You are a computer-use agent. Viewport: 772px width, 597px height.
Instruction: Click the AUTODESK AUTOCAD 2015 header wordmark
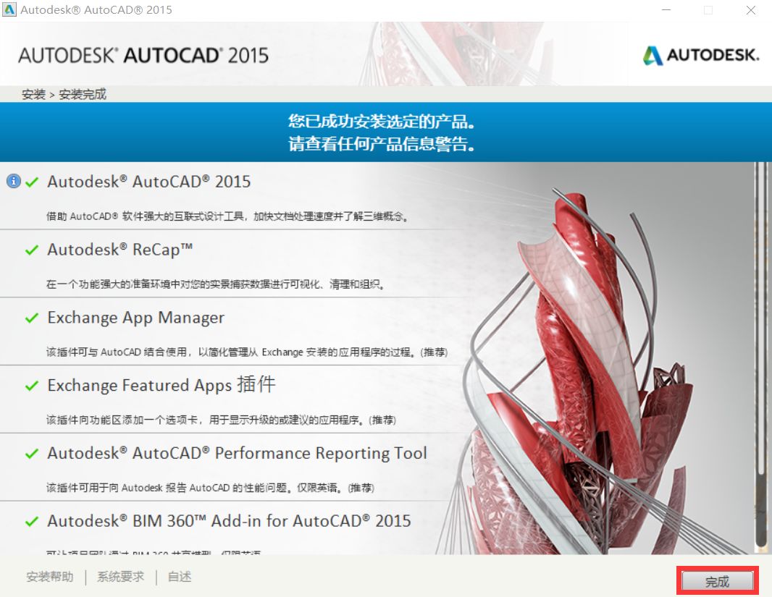(143, 56)
